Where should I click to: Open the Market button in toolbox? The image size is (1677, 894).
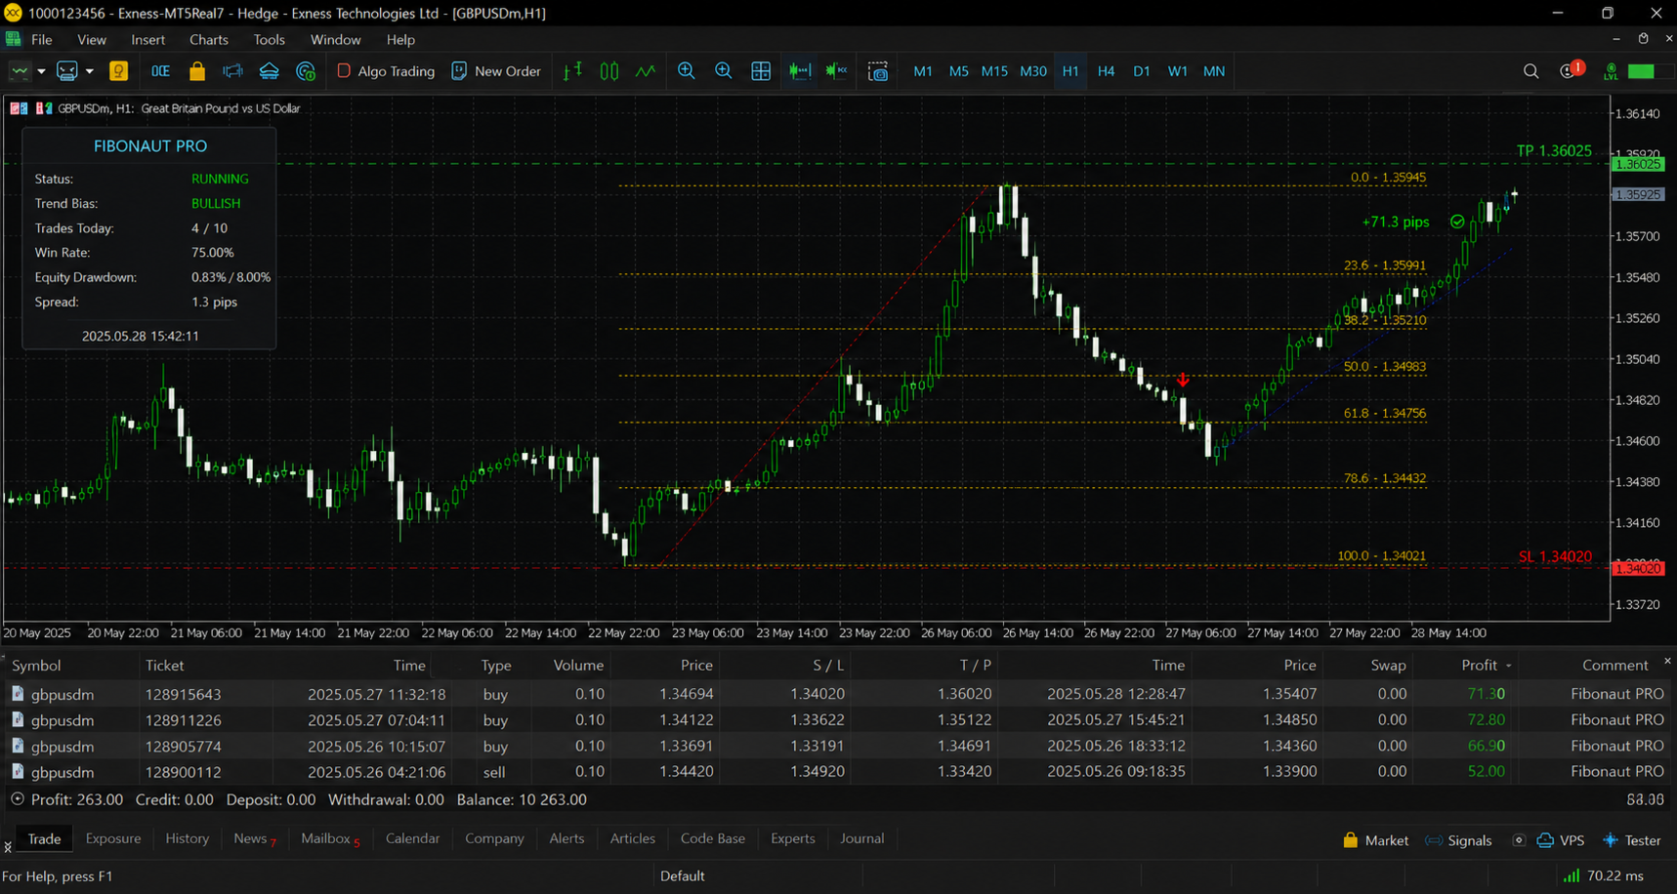coord(1375,840)
